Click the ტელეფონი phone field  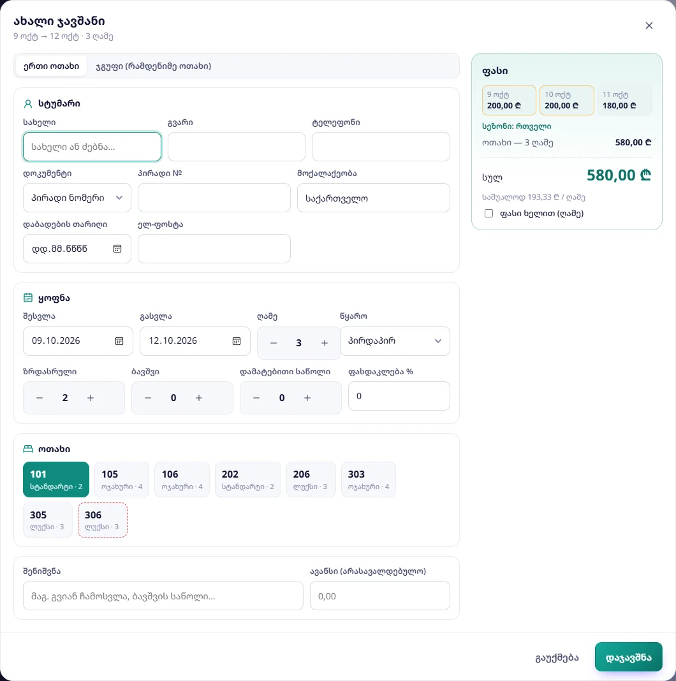tap(381, 147)
